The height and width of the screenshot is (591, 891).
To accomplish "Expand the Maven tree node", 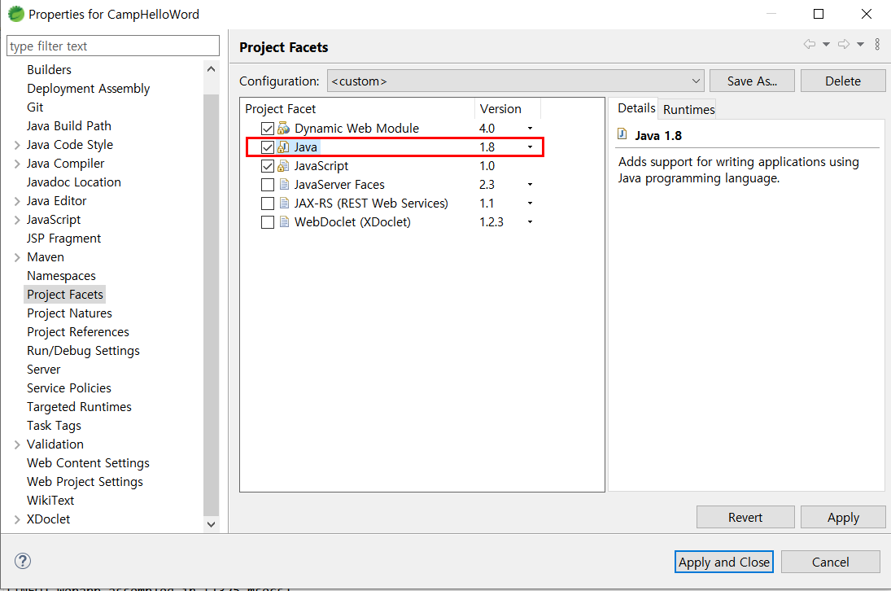I will (x=17, y=257).
